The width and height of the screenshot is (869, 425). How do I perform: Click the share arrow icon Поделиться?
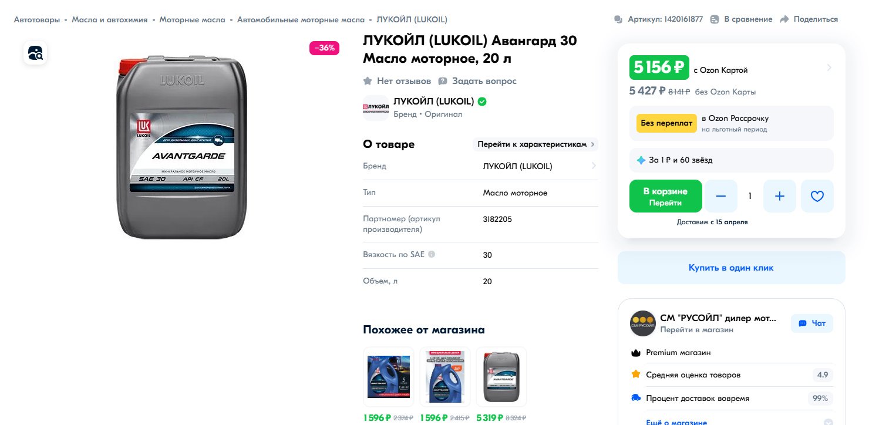tap(784, 19)
